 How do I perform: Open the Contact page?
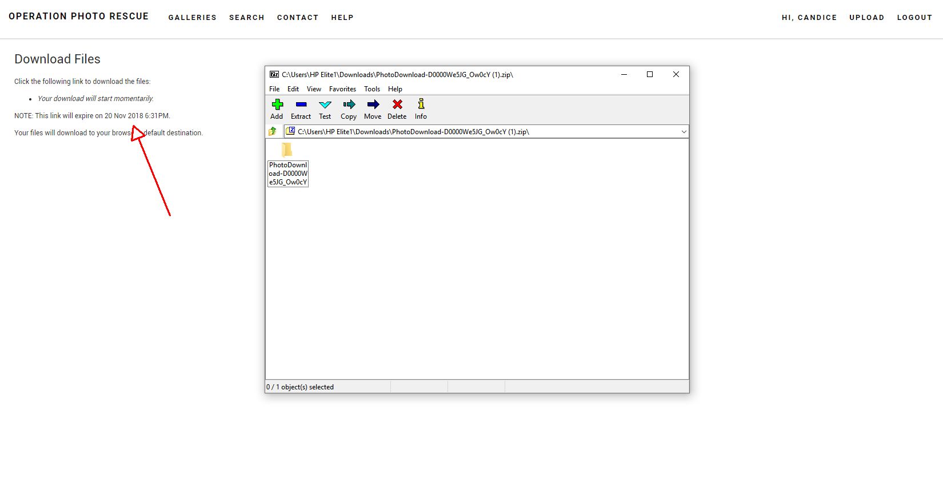click(x=298, y=18)
